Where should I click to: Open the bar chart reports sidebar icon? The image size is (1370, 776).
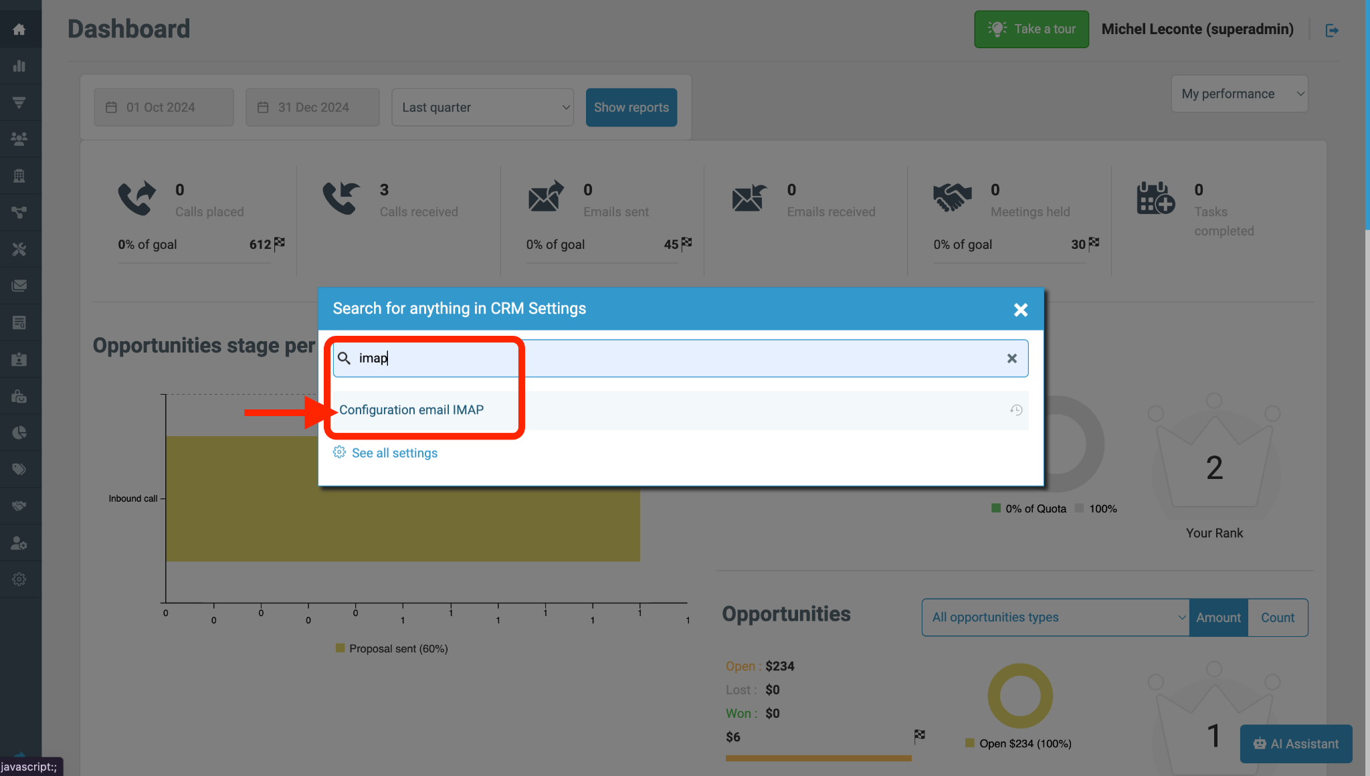[x=19, y=66]
